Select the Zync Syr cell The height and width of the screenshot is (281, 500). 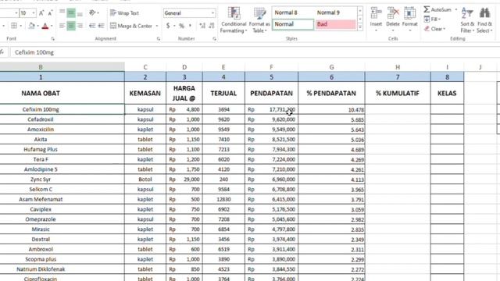(62, 180)
